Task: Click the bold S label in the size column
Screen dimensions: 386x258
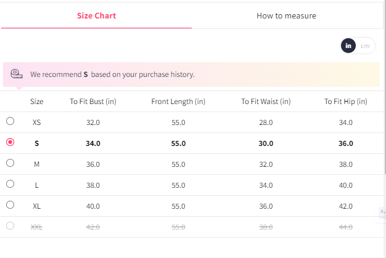Action: [x=37, y=143]
